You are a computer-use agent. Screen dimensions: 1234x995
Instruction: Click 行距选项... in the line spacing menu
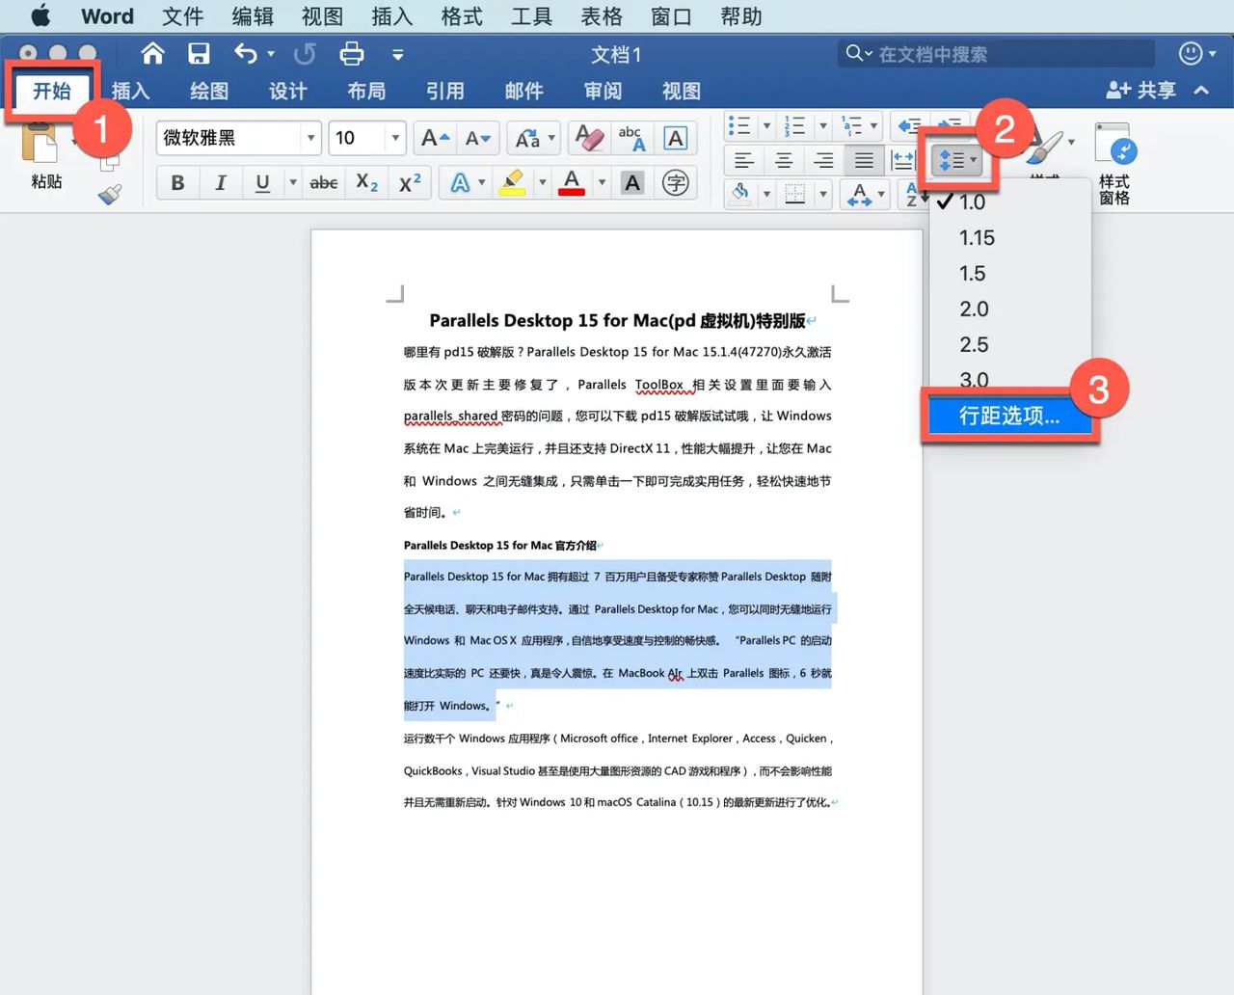(1008, 415)
